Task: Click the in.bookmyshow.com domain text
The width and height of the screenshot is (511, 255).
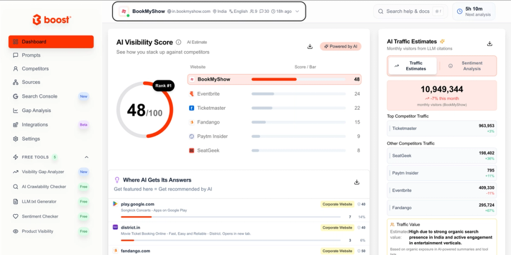Action: [x=191, y=11]
